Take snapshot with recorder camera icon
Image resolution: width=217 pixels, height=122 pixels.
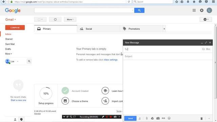115,117
